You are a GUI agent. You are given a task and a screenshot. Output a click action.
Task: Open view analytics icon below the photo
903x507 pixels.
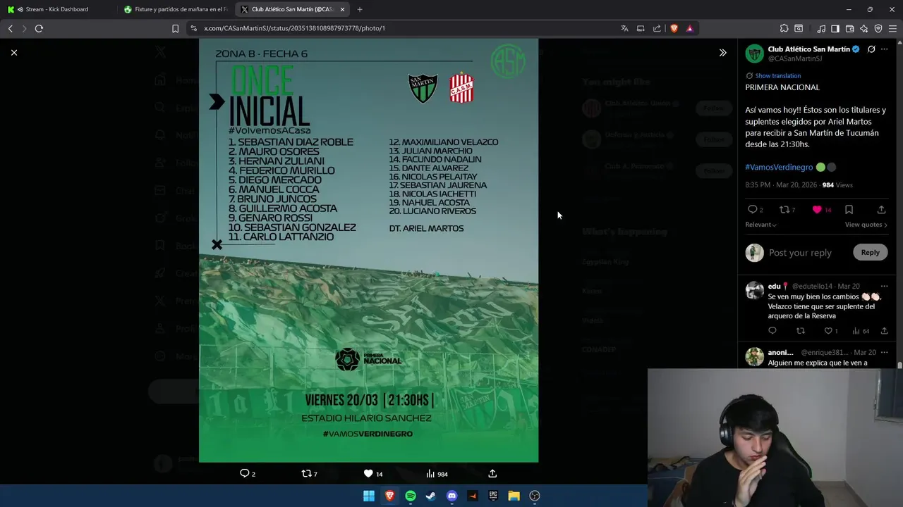pos(431,473)
